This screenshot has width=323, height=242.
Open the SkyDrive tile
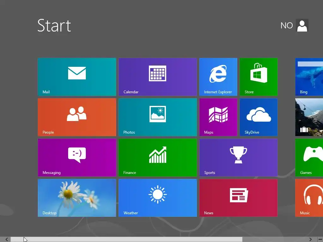tap(259, 117)
